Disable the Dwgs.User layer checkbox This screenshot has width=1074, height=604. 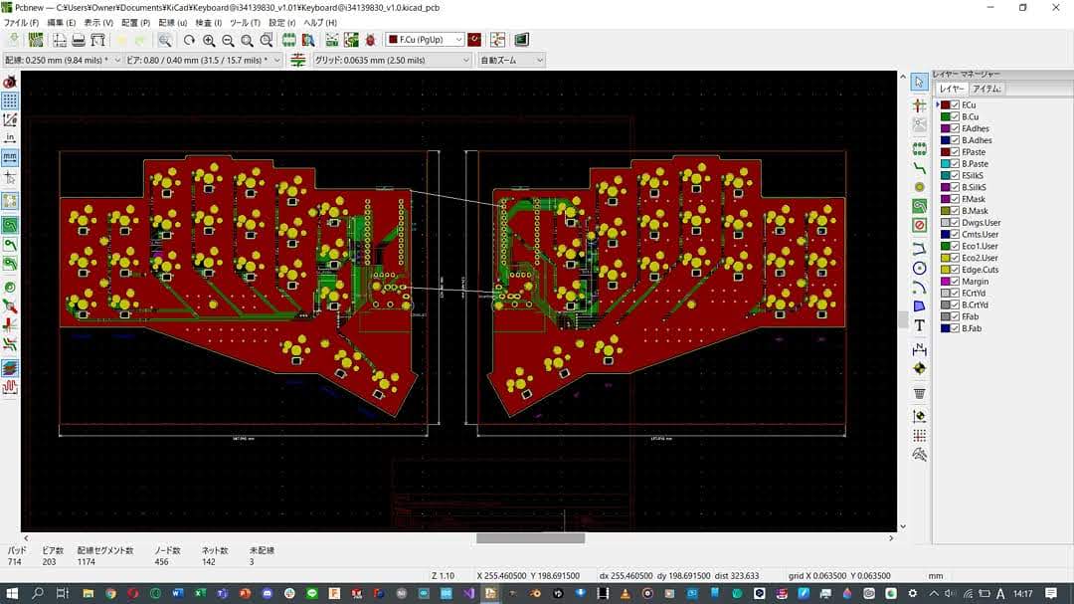[x=956, y=223]
